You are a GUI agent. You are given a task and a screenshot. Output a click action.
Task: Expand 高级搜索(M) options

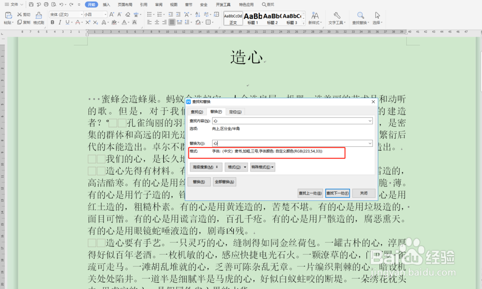pyautogui.click(x=206, y=167)
